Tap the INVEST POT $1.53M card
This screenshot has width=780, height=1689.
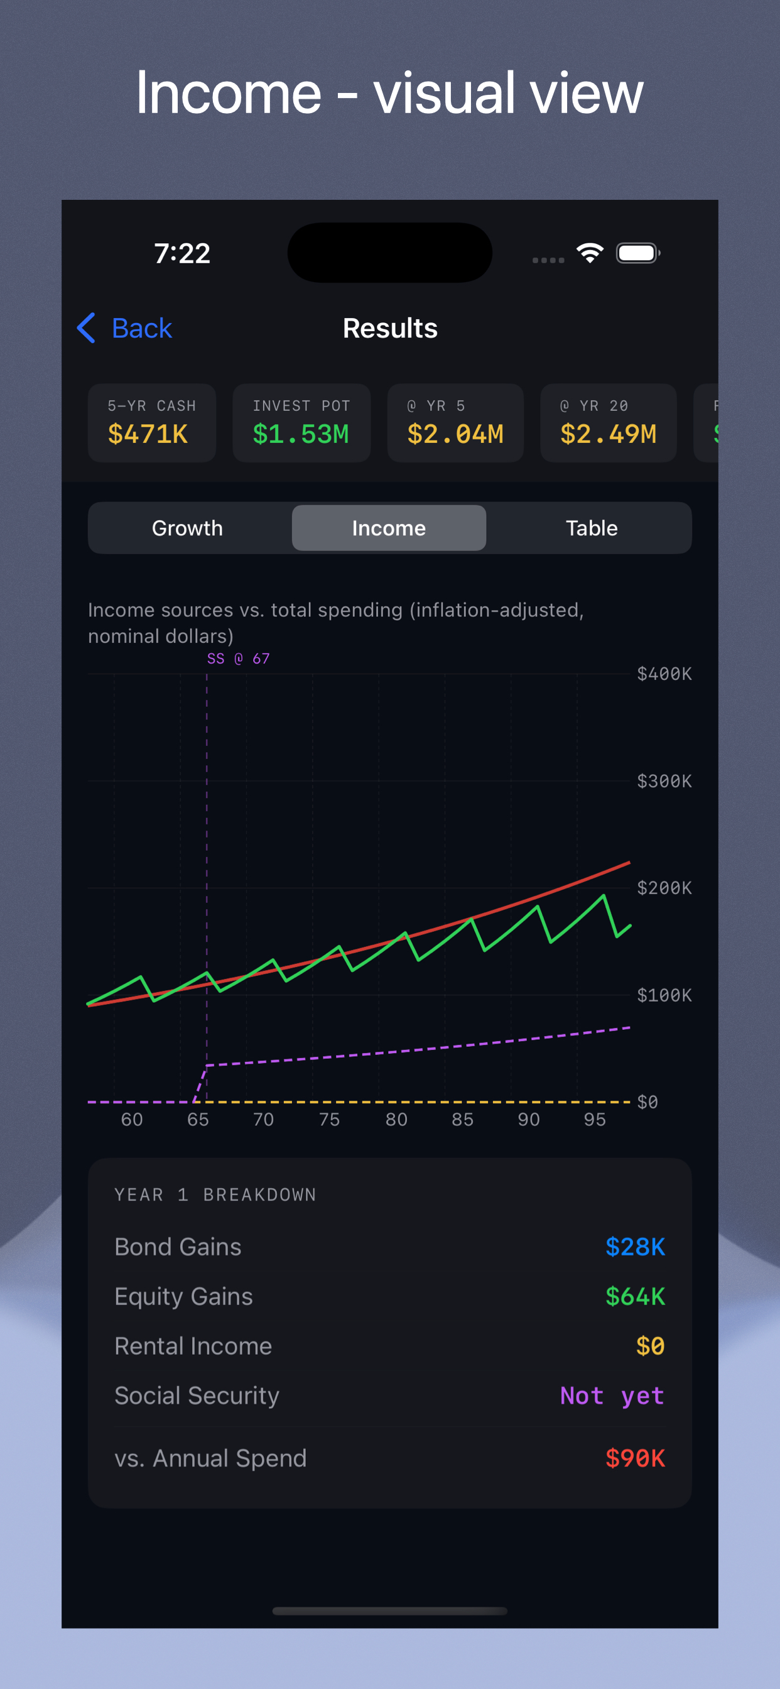[301, 423]
